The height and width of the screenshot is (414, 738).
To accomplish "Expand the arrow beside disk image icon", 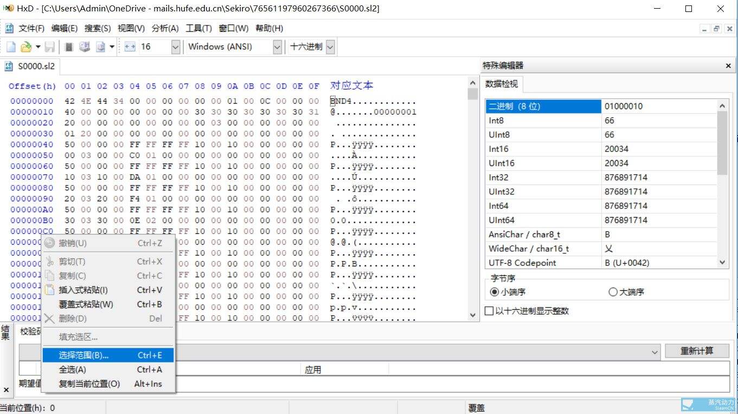I will coord(112,47).
